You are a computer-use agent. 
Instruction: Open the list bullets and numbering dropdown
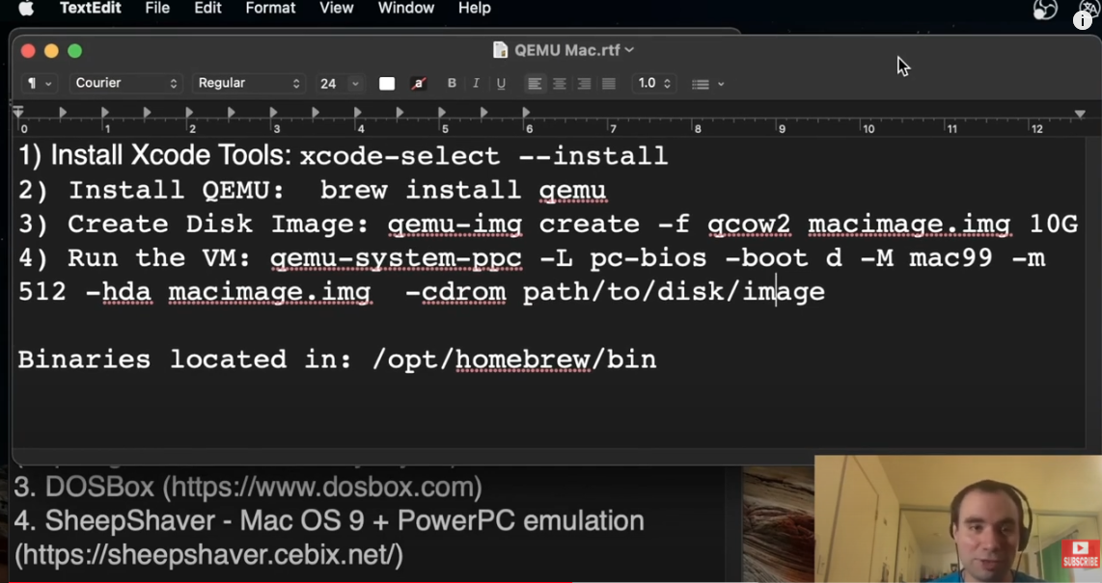(x=707, y=84)
